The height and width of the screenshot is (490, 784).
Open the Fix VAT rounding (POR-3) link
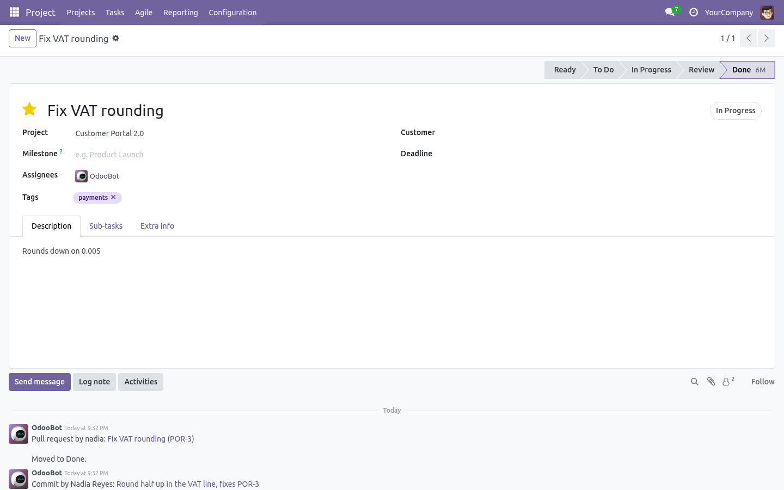point(151,439)
